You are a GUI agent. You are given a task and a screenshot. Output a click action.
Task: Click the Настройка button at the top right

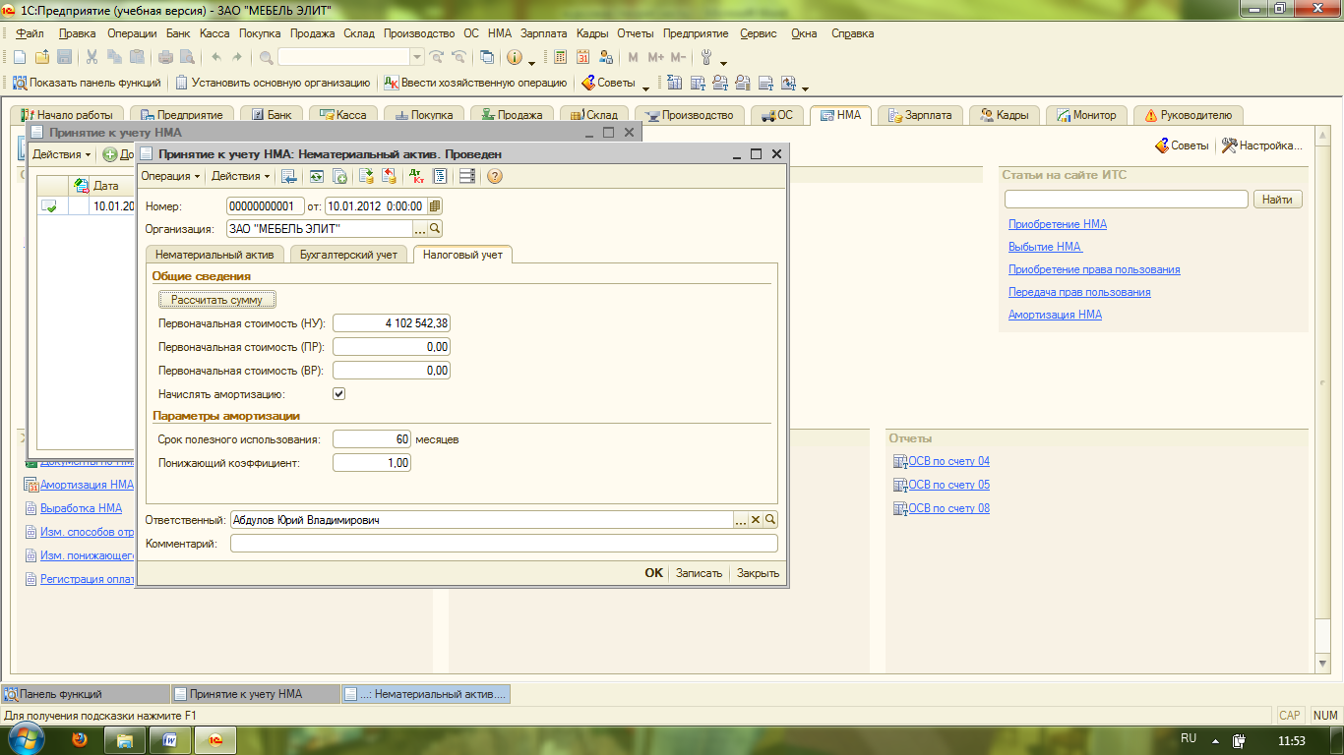click(x=1262, y=145)
